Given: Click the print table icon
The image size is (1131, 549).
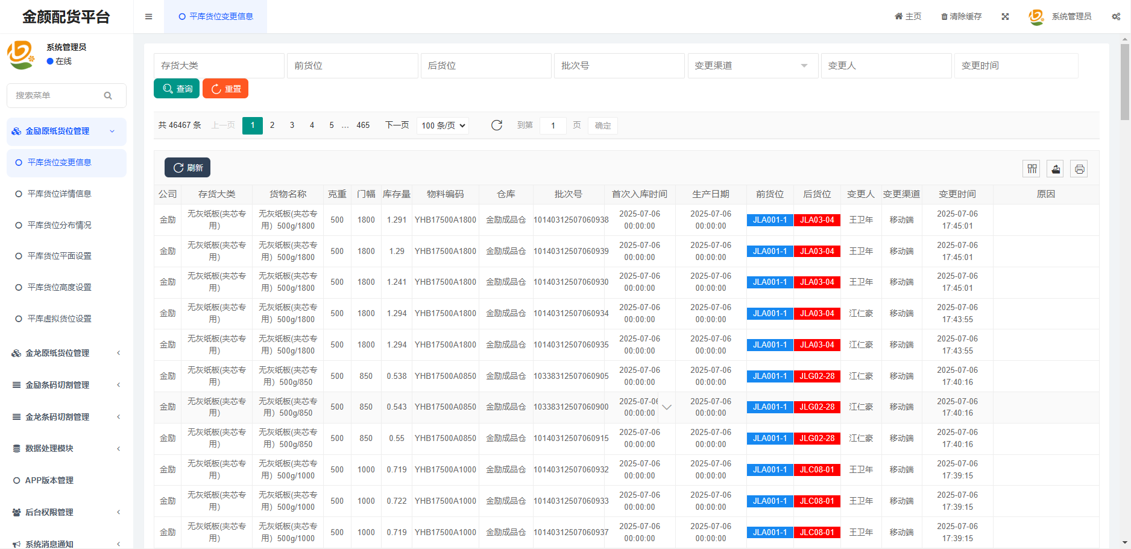Looking at the screenshot, I should (x=1079, y=169).
